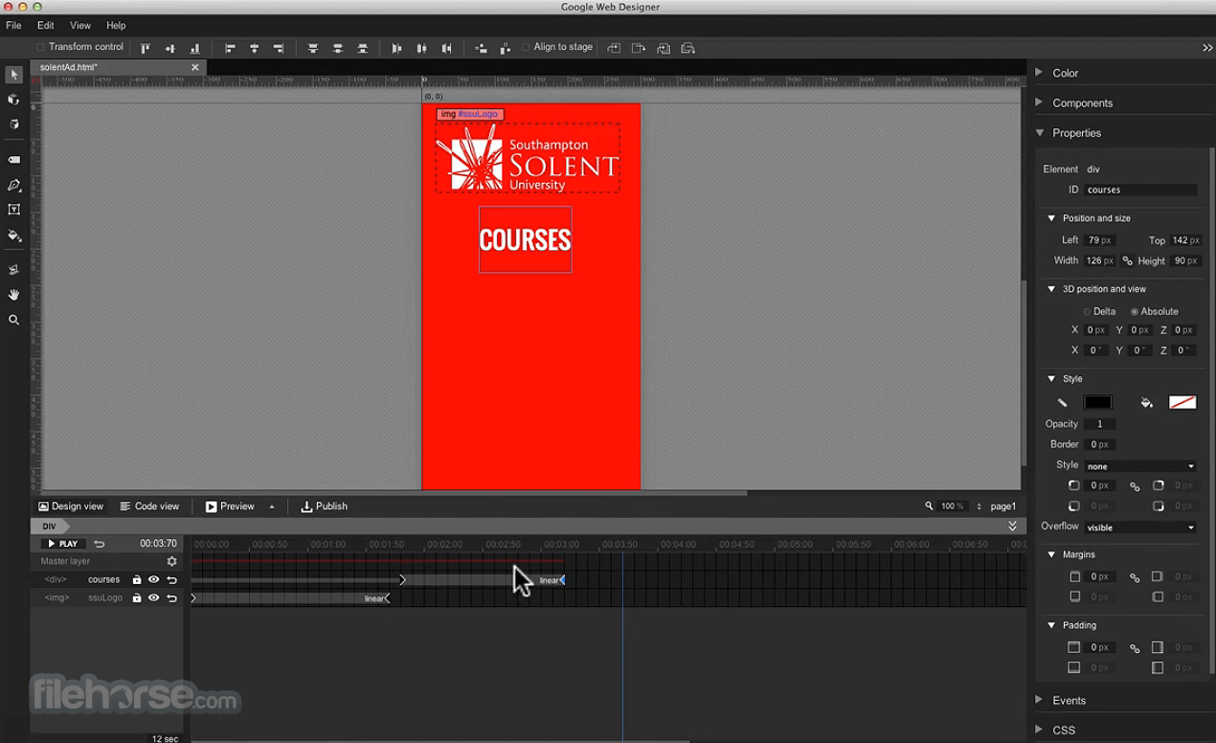The height and width of the screenshot is (743, 1216).
Task: Close the solentAd.html tab
Action: pos(195,68)
